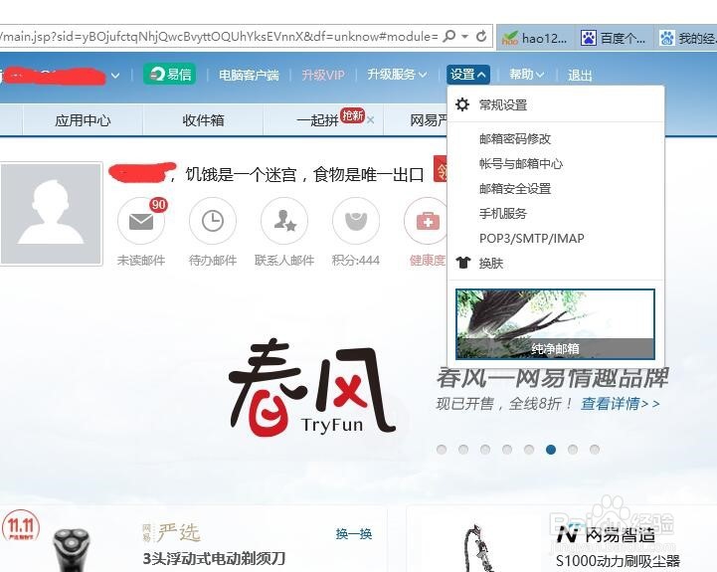Image resolution: width=717 pixels, height=572 pixels.
Task: Open the mailbox health first-aid icon
Action: coord(427,222)
